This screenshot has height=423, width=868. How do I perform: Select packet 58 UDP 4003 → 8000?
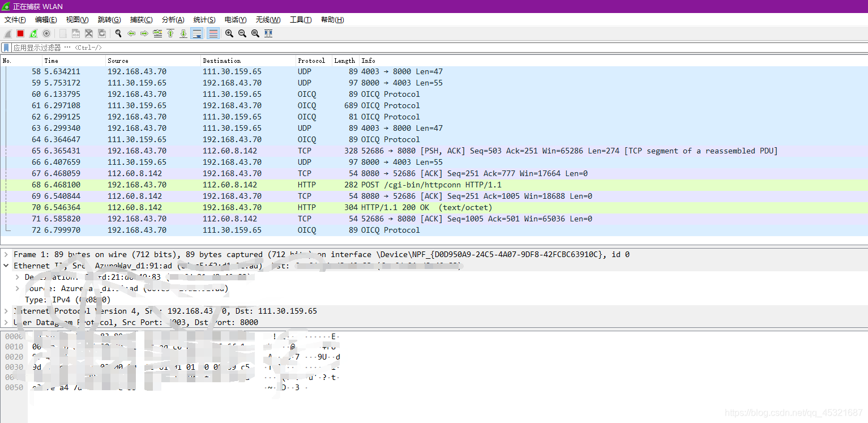coord(434,72)
